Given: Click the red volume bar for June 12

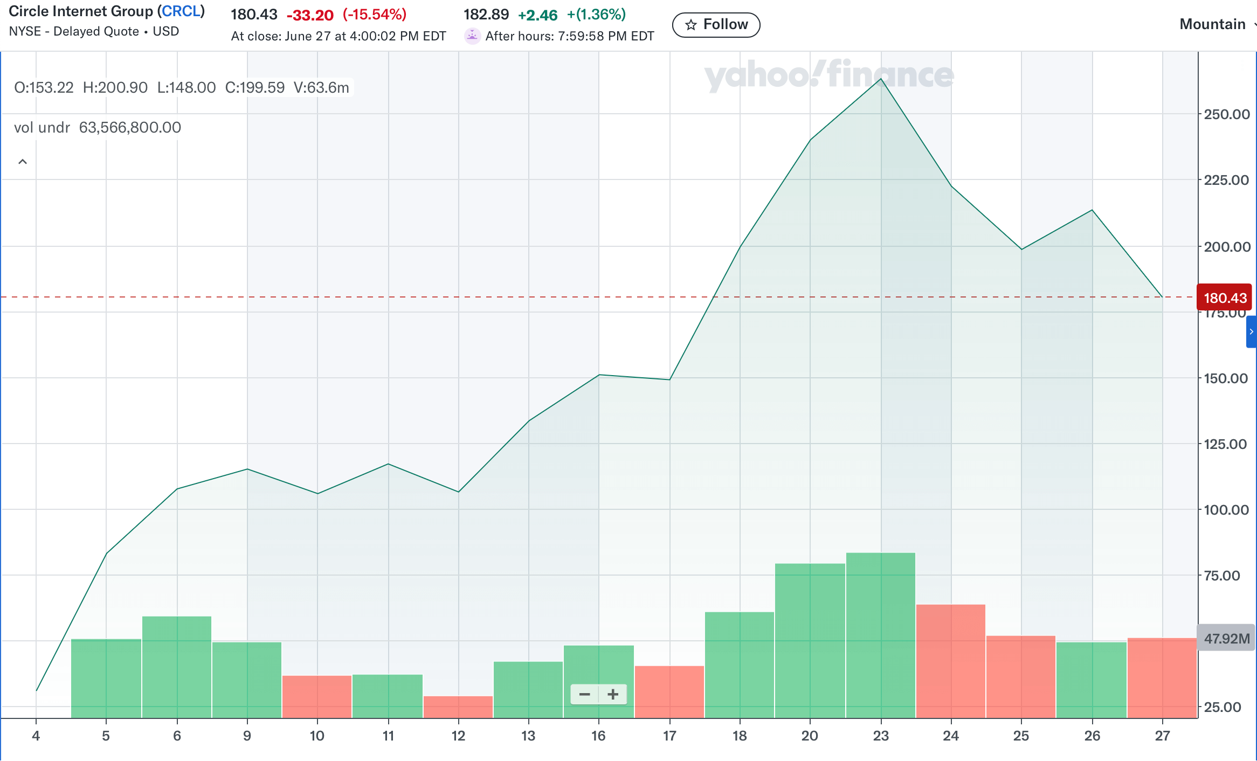Looking at the screenshot, I should [x=458, y=707].
